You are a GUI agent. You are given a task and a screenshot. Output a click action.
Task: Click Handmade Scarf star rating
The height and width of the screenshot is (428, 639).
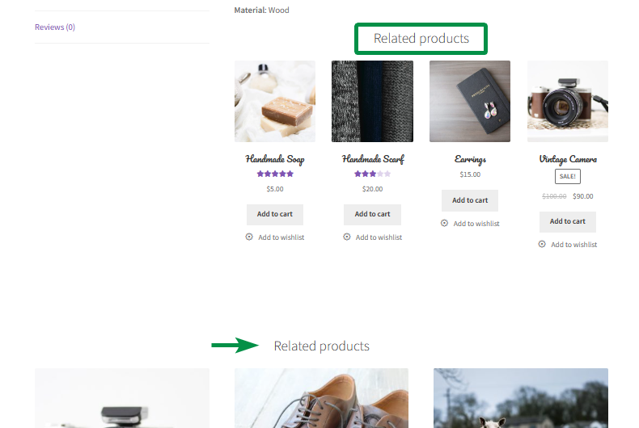pyautogui.click(x=372, y=174)
